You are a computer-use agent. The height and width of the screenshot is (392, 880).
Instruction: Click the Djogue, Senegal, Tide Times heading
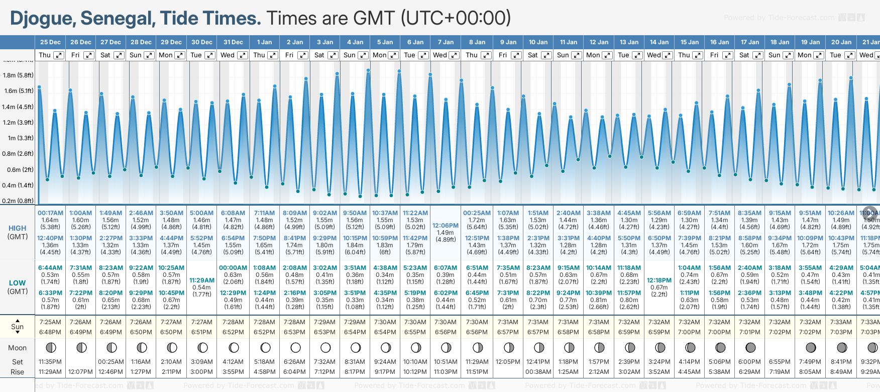tap(135, 18)
